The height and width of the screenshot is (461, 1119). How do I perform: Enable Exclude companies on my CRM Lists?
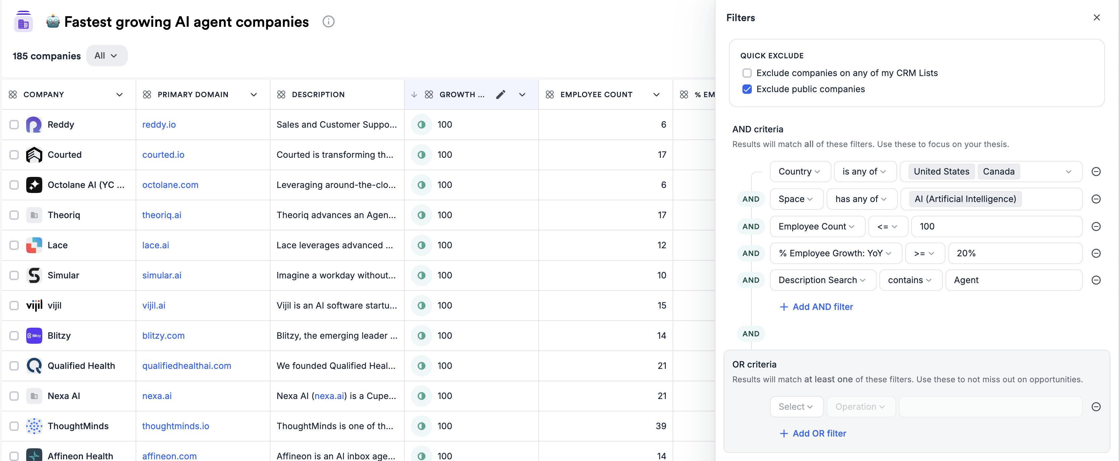(x=747, y=73)
